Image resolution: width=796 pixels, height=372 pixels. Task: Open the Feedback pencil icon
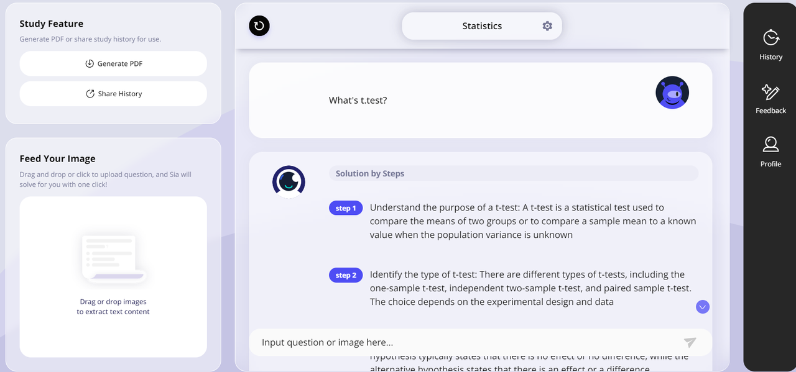click(x=771, y=92)
